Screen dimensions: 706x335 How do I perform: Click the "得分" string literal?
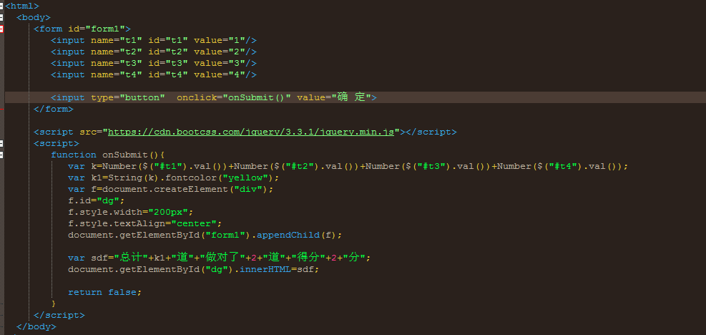coord(308,258)
